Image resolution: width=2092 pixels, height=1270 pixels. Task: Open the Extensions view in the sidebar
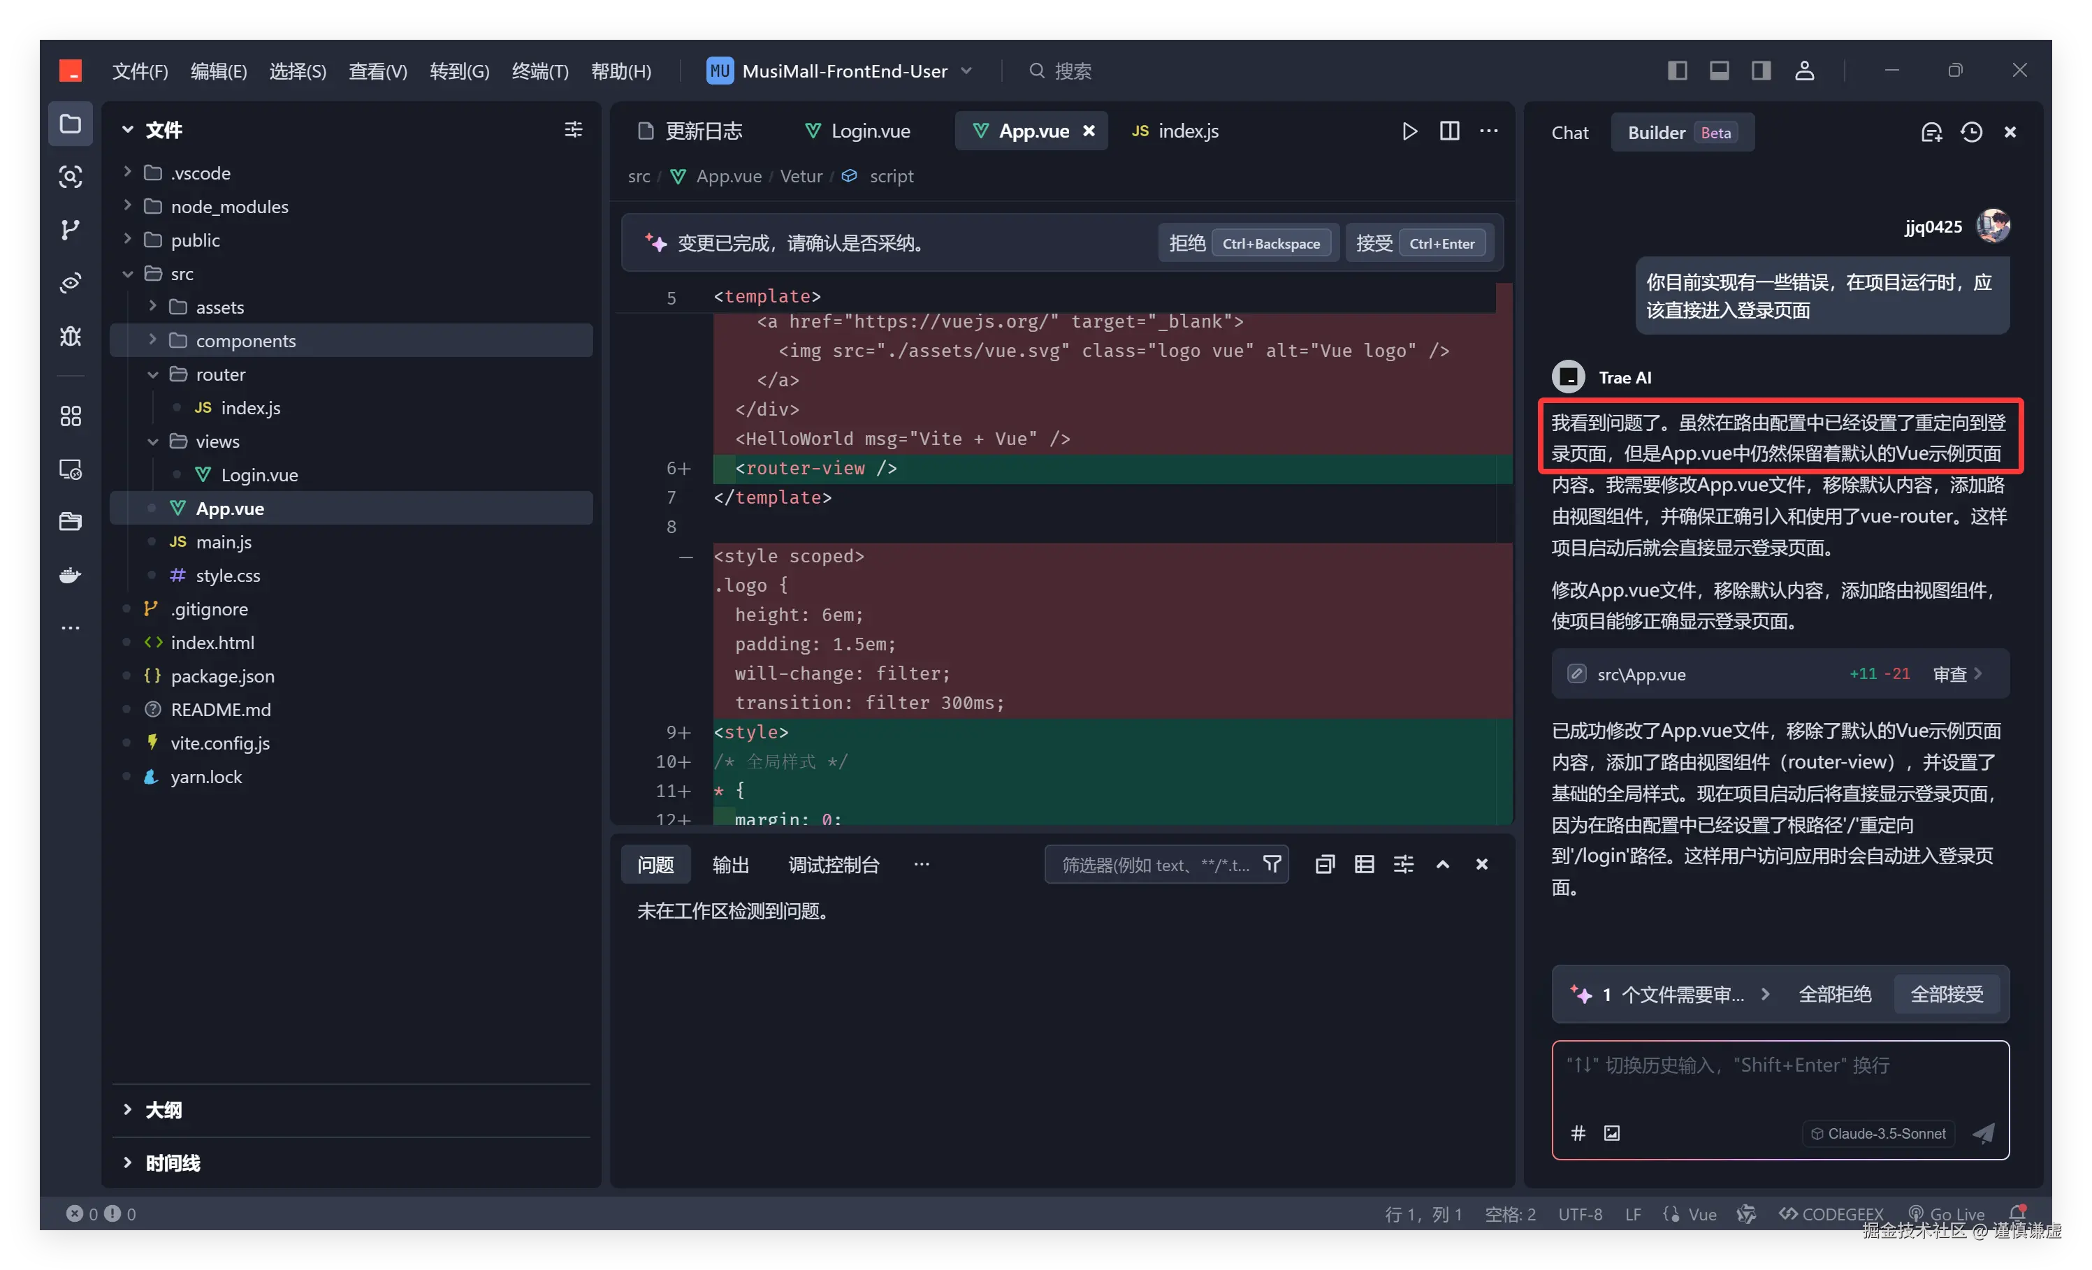(x=71, y=416)
